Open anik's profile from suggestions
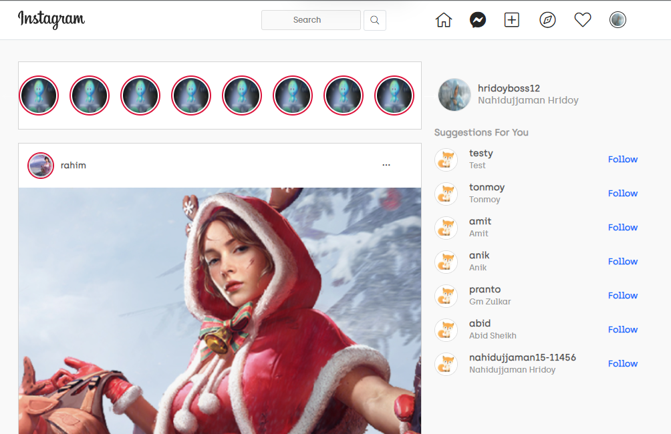This screenshot has height=434, width=671. tap(479, 256)
